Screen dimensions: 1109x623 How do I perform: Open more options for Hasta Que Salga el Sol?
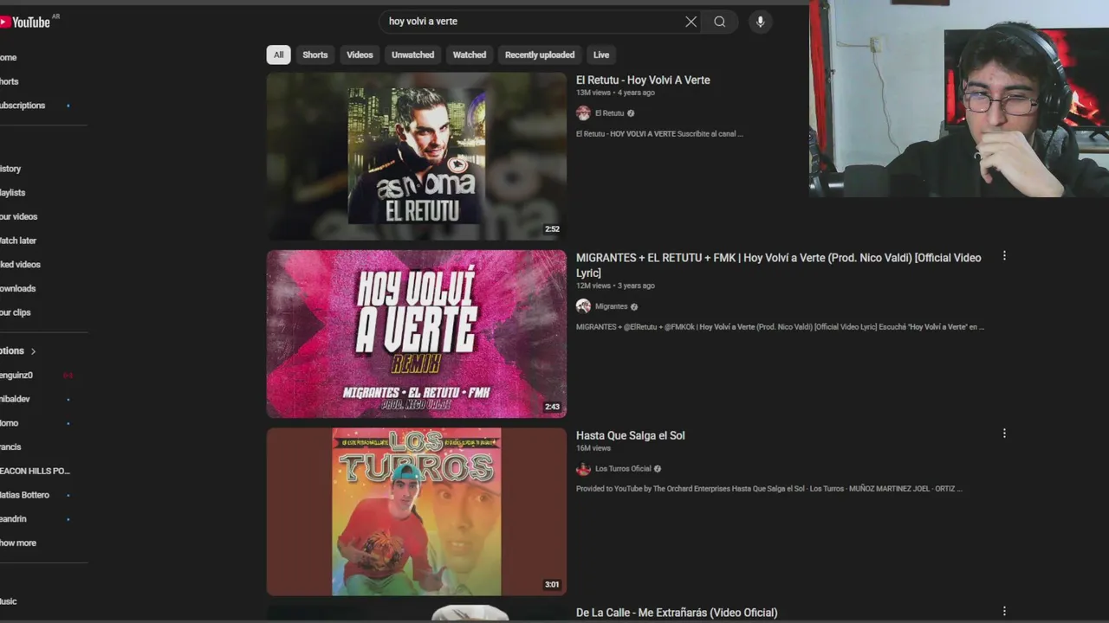pyautogui.click(x=1004, y=434)
